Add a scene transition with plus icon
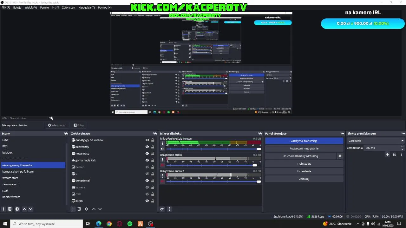The height and width of the screenshot is (228, 406). 387,154
